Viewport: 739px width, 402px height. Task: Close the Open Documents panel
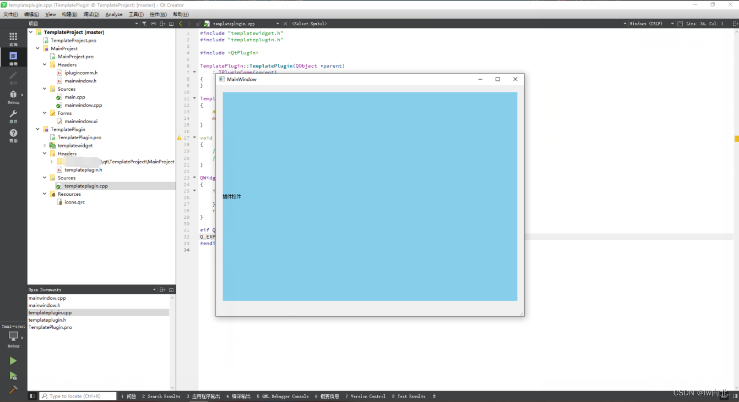[x=171, y=290]
